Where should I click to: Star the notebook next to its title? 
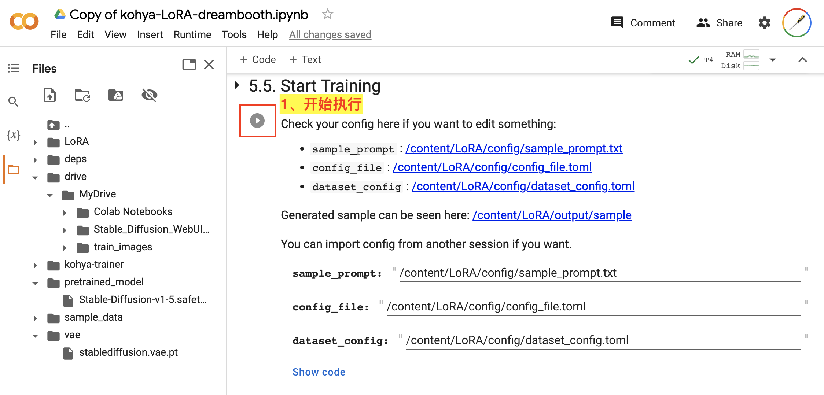point(327,14)
